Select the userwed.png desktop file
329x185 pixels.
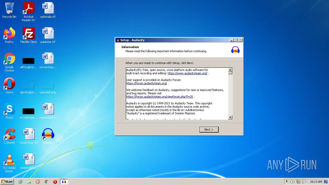click(48, 88)
